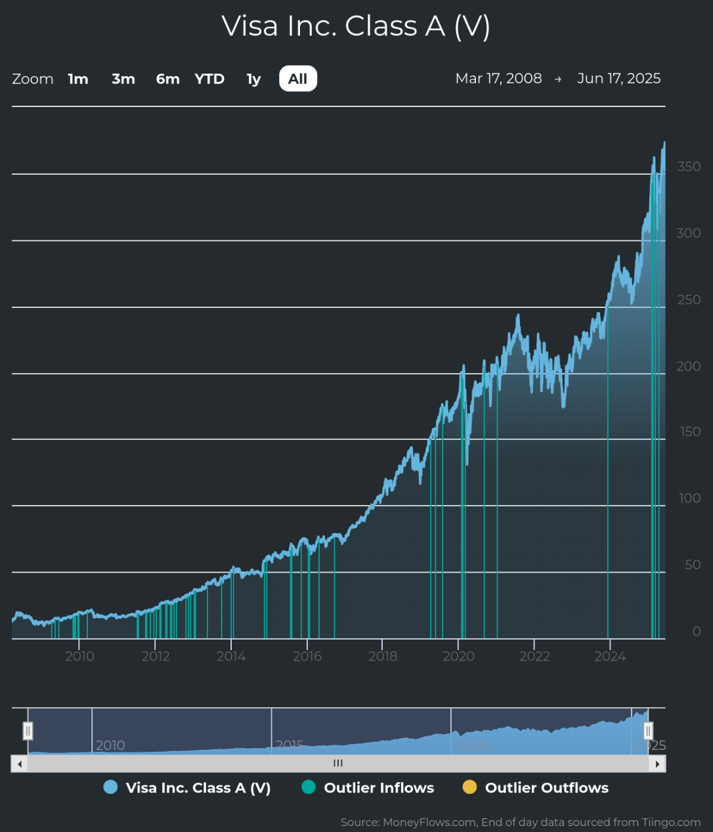The image size is (713, 832).
Task: Click the yellow Outlier Outflows legend marker
Action: pyautogui.click(x=469, y=787)
